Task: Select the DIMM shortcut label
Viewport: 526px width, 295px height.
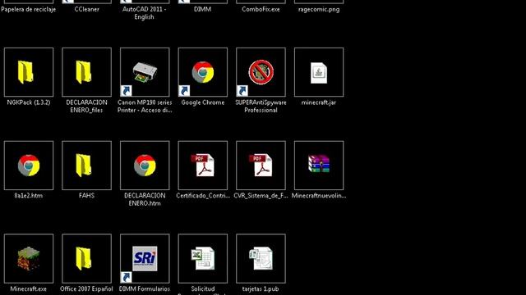Action: coord(203,9)
